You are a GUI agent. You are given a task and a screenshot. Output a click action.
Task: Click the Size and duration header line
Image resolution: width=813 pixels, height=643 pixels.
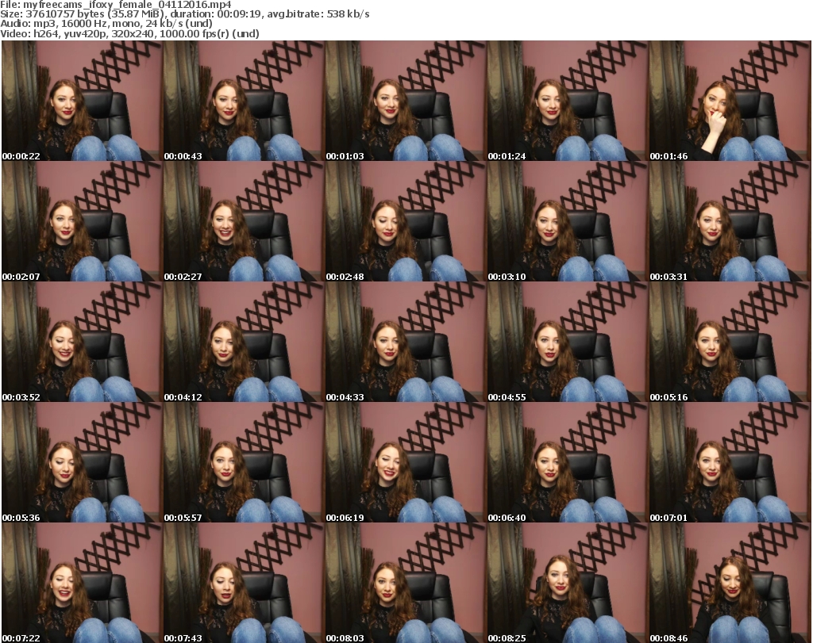184,14
